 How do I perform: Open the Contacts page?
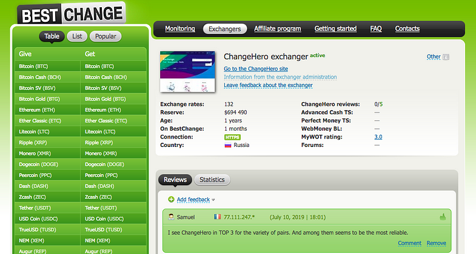(407, 29)
